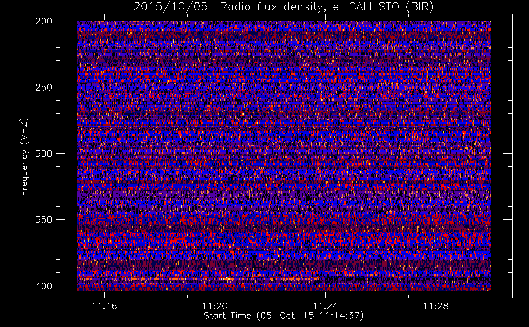529x327 pixels.
Task: Click the plot title '2015/10/05 Radio flux density, e-CALLISTO (BIR)'
Action: coord(283,7)
